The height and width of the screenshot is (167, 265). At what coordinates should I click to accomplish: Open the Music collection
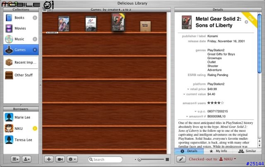point(21,39)
